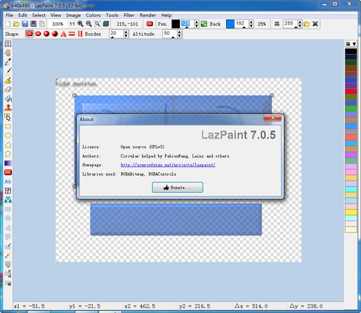Select the Gradient tool
The width and height of the screenshot is (361, 313).
[8, 163]
